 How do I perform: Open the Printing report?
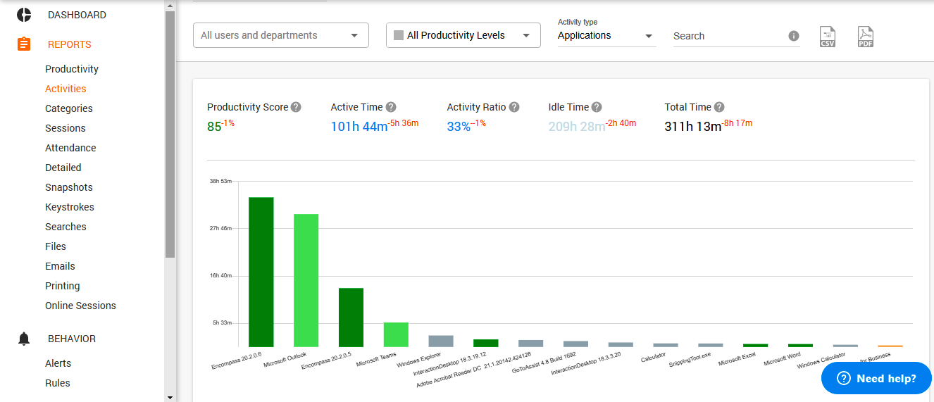click(63, 286)
